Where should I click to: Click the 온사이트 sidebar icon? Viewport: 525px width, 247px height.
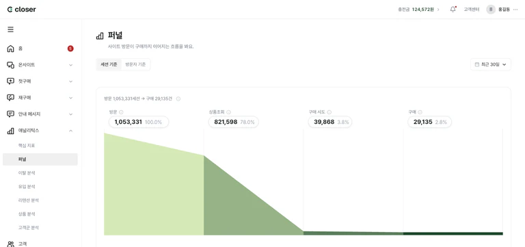(11, 65)
